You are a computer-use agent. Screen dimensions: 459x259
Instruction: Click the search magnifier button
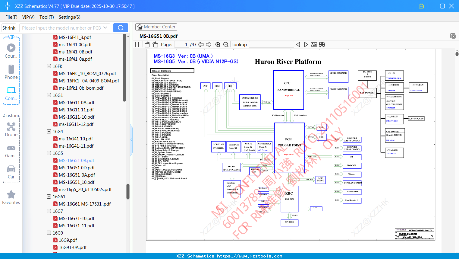121,28
